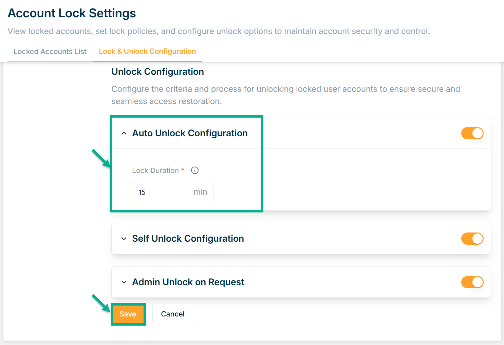Toggle the Admin Unlock on Request switch
Viewport: 504px width, 345px height.
(472, 282)
